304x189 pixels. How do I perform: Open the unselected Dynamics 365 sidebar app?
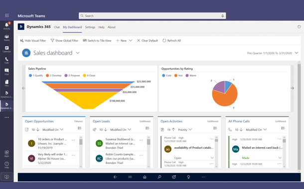(x=7, y=94)
